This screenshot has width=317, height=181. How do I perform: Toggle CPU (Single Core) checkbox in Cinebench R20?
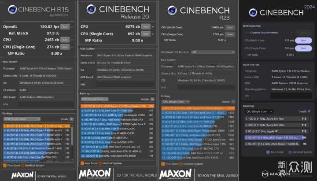pyautogui.click(x=154, y=33)
